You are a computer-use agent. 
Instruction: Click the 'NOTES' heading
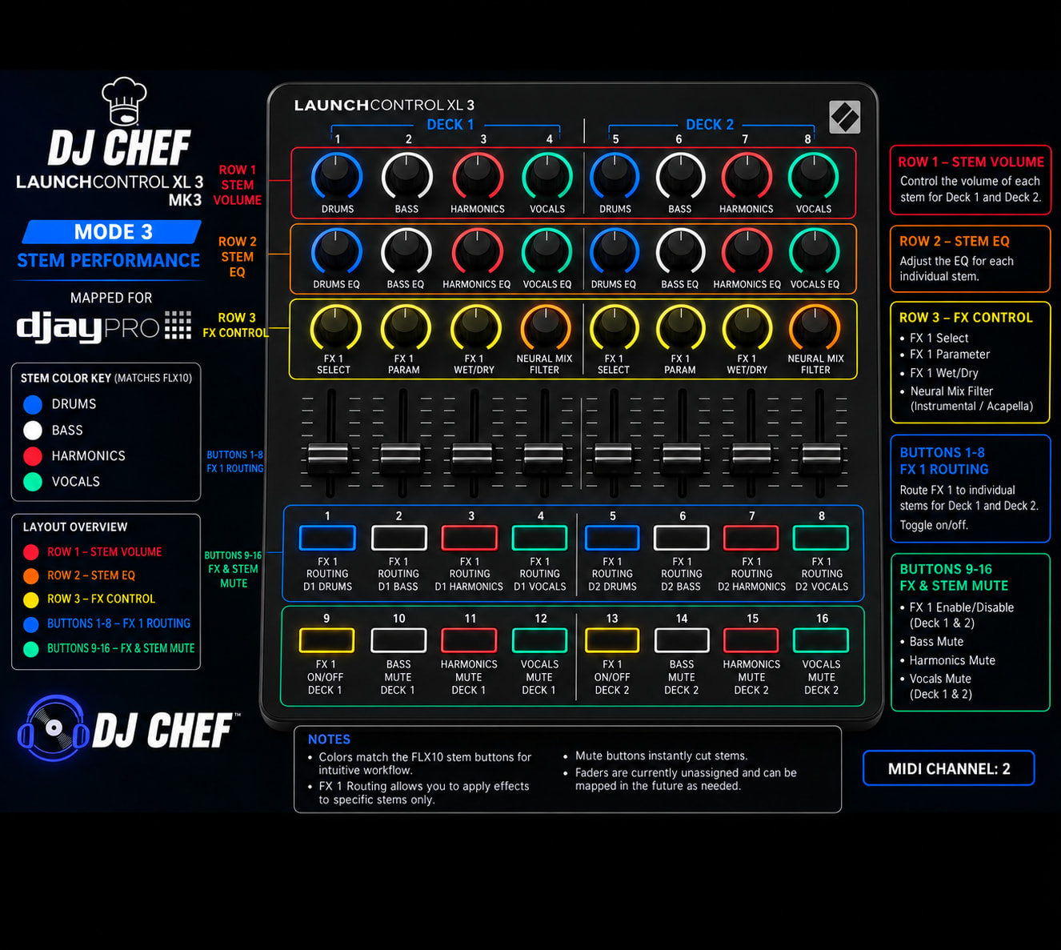pos(329,740)
